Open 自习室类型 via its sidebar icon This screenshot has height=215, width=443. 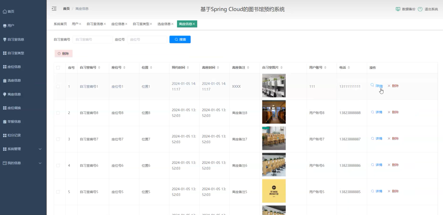click(5, 53)
